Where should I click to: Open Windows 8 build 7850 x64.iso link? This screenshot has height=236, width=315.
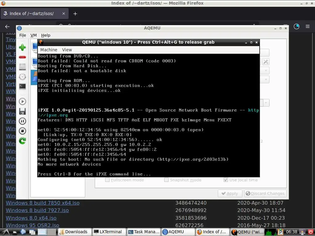[42, 203]
